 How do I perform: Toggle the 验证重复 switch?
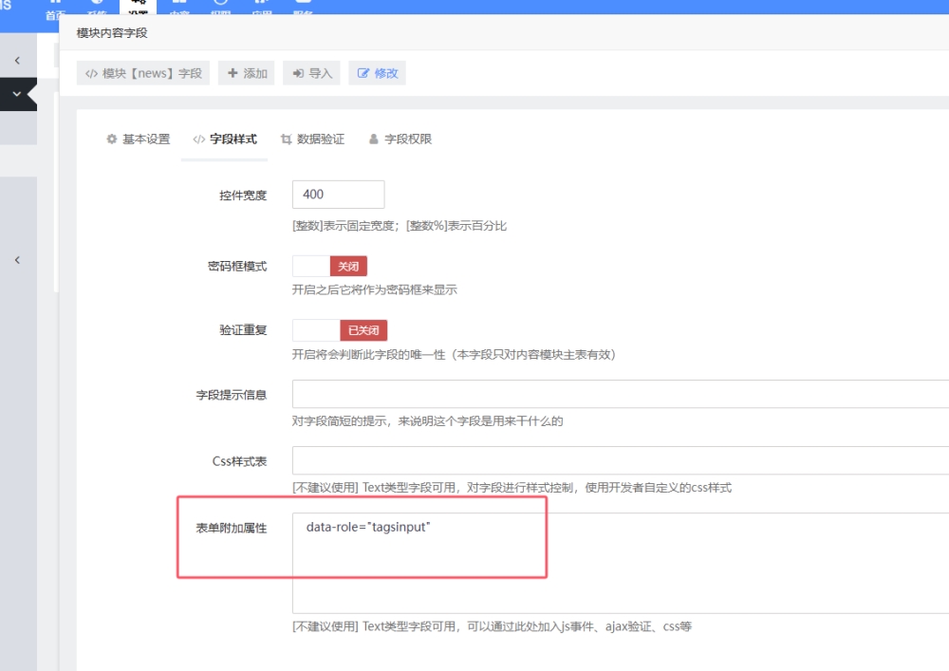click(340, 330)
